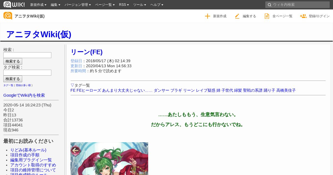Click the add-person icon for 登録/ログイン
The height and width of the screenshot is (175, 333).
click(303, 16)
